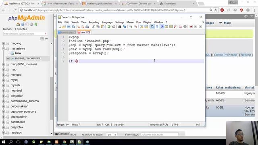Open the perpustakaan database

(x=19, y=106)
